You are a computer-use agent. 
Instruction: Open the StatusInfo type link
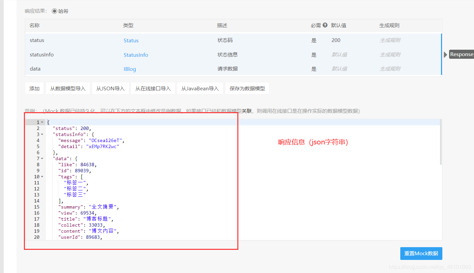pos(136,54)
